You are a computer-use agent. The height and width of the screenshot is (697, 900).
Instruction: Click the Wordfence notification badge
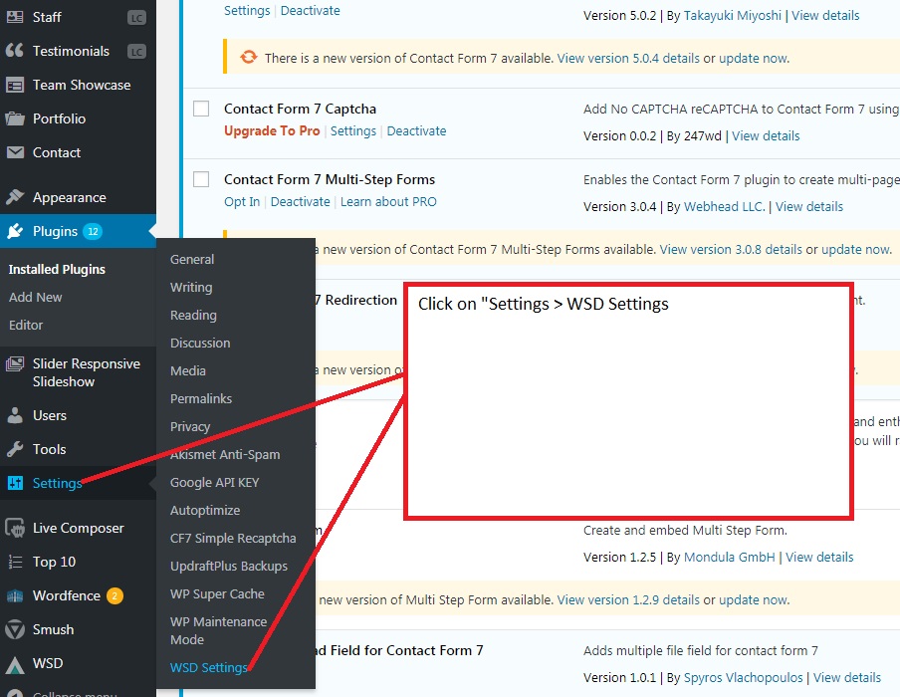[114, 596]
